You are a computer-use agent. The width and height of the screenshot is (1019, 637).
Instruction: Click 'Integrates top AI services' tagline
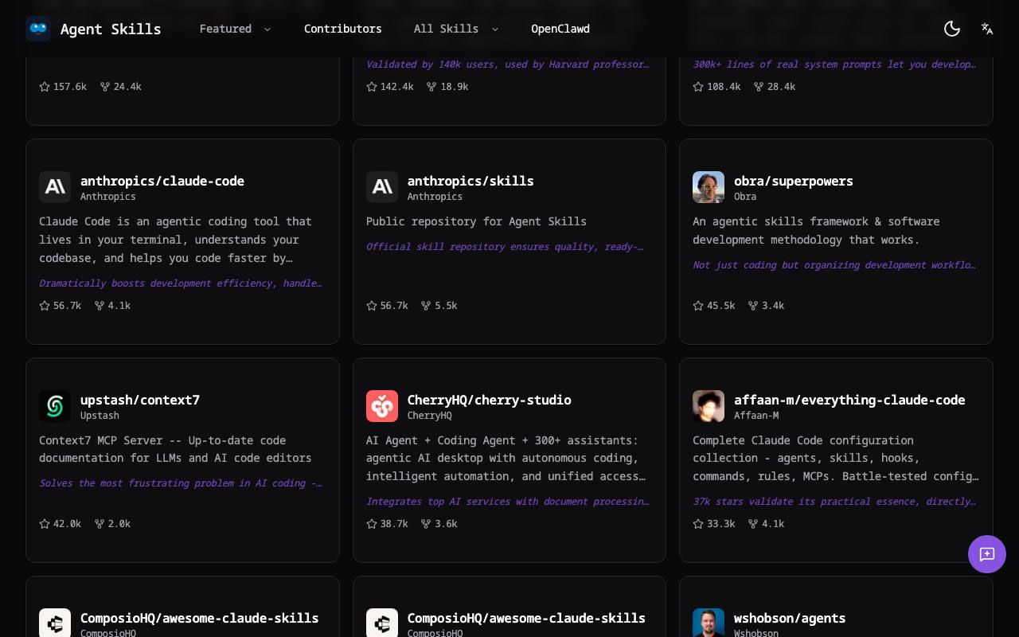tap(508, 502)
